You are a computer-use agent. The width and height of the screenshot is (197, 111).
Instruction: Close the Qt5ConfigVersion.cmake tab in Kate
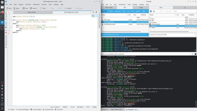coord(90,12)
